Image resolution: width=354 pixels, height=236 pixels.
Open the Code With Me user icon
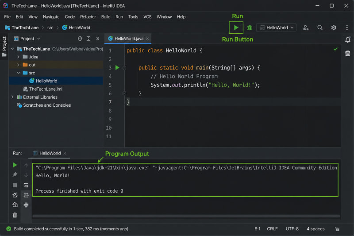306,27
